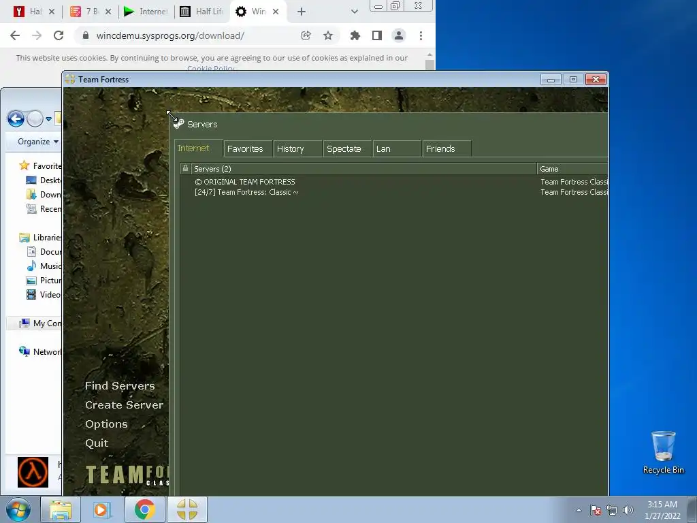Toggle Chrome side panel icon

377,35
